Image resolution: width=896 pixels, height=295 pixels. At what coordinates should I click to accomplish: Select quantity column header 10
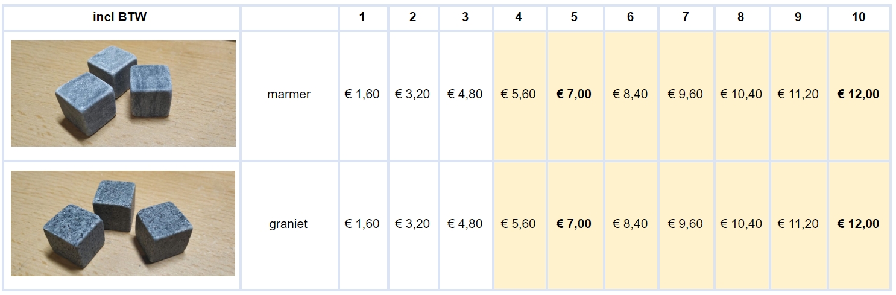tap(859, 17)
